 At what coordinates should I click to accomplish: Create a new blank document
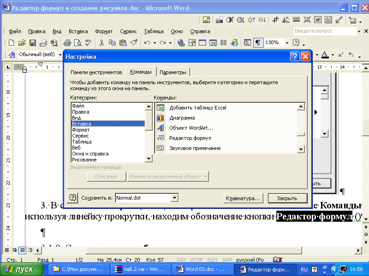point(11,43)
